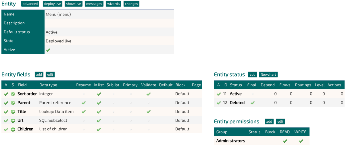Viewport: 346px width, 145px height.
Task: Click the active checkmark for Parent field
Action: tap(6, 103)
